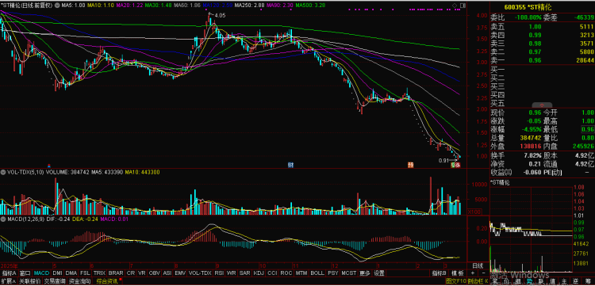The height and width of the screenshot is (286, 595).
Task: Select the highlighted 势 tab
Action: pyautogui.click(x=529, y=281)
